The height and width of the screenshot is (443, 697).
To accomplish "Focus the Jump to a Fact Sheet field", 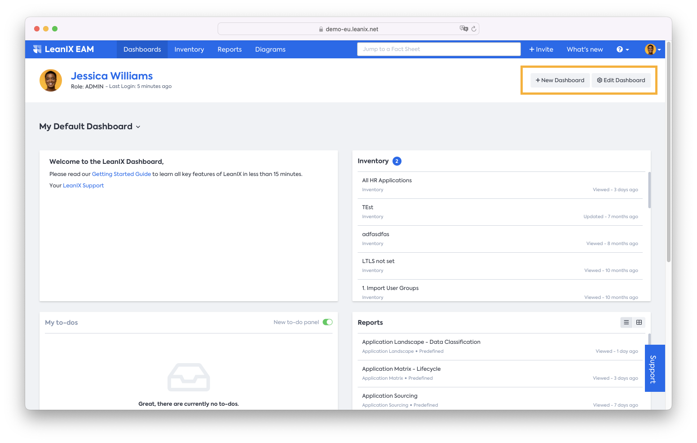I will tap(439, 49).
